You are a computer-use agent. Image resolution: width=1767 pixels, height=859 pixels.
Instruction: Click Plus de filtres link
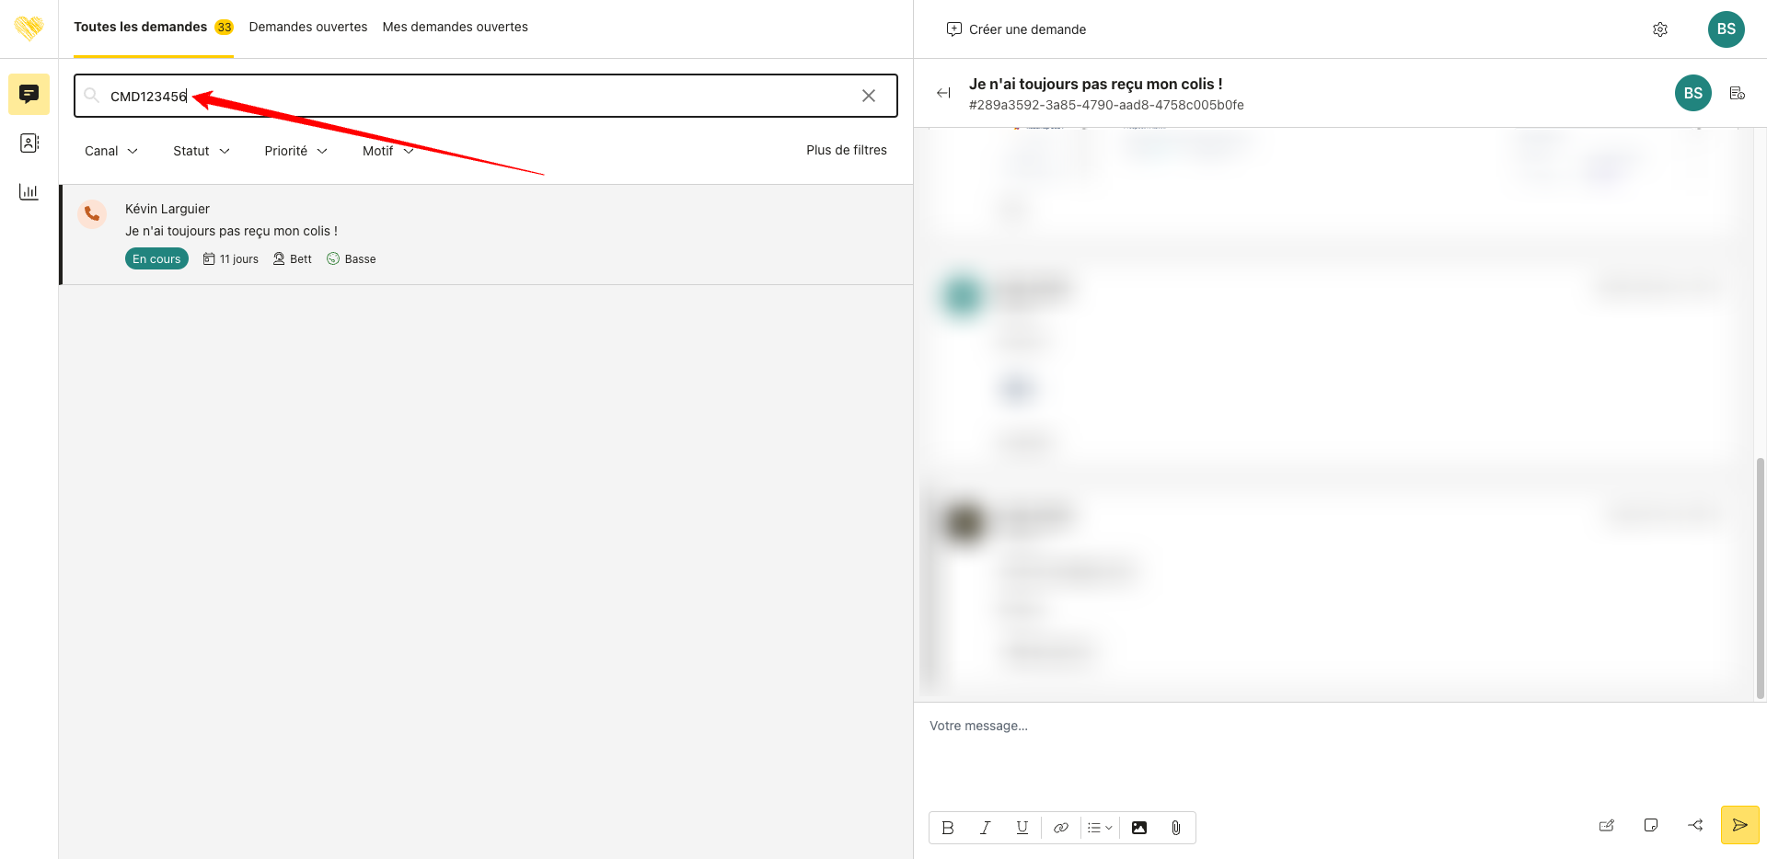pos(846,150)
